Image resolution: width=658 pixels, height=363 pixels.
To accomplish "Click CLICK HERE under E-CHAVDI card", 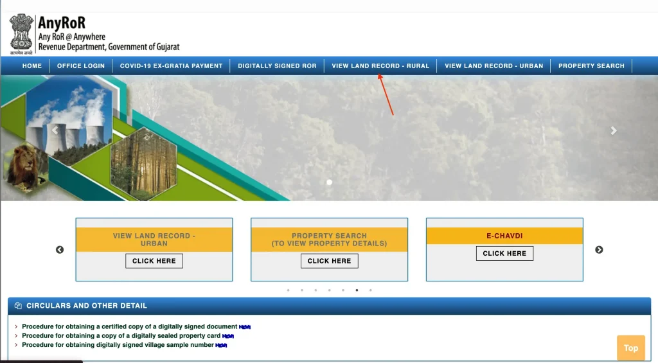I will pos(504,254).
